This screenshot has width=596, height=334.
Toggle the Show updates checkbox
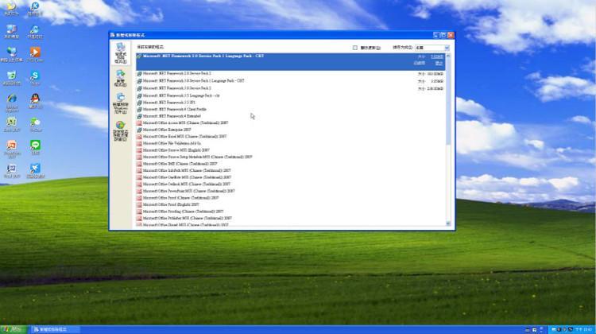coord(355,48)
